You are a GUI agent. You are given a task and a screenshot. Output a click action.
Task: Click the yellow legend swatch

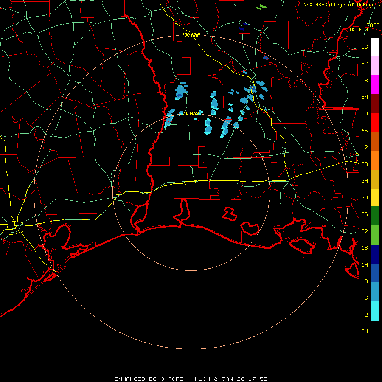coord(375,198)
